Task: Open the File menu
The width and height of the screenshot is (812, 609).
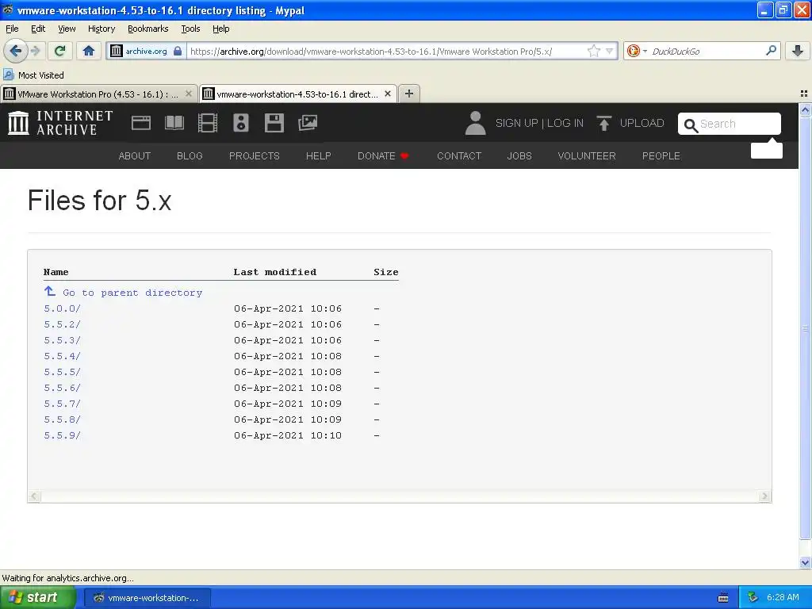Action: point(12,29)
